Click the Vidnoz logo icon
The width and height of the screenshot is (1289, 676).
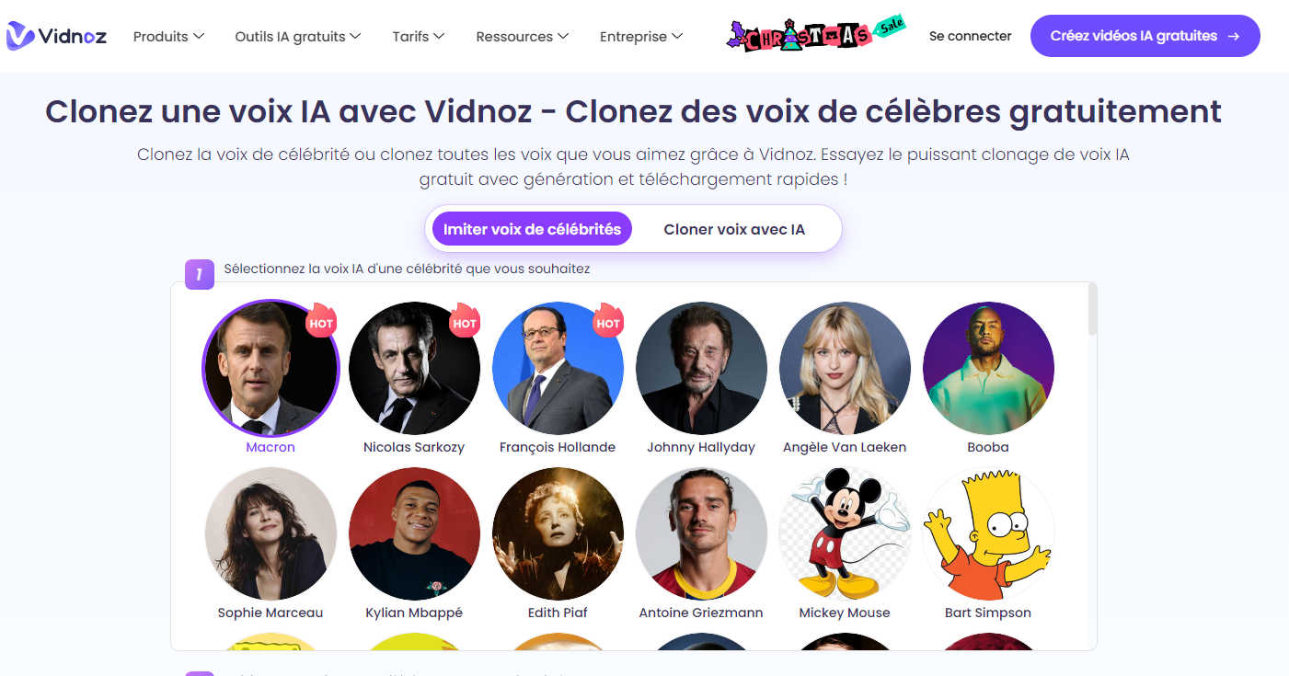[20, 36]
